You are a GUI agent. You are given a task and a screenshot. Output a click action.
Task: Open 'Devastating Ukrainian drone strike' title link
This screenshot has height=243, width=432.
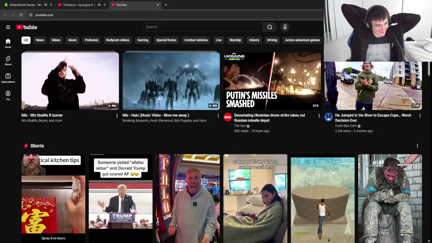[x=270, y=118]
